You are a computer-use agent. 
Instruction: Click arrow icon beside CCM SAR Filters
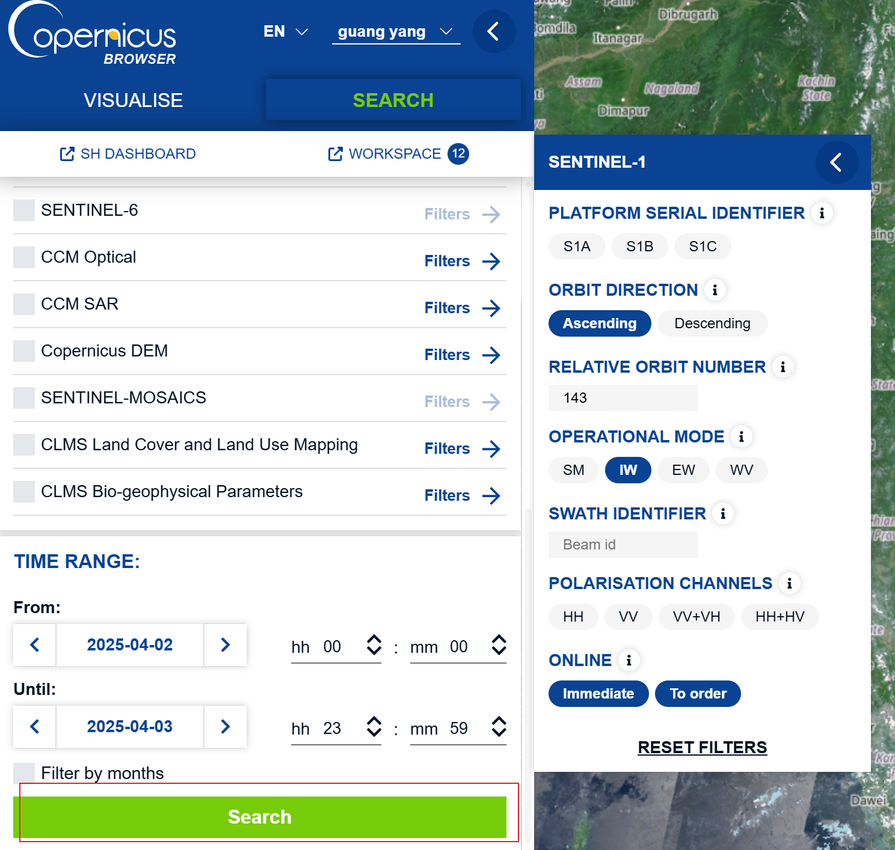point(491,308)
